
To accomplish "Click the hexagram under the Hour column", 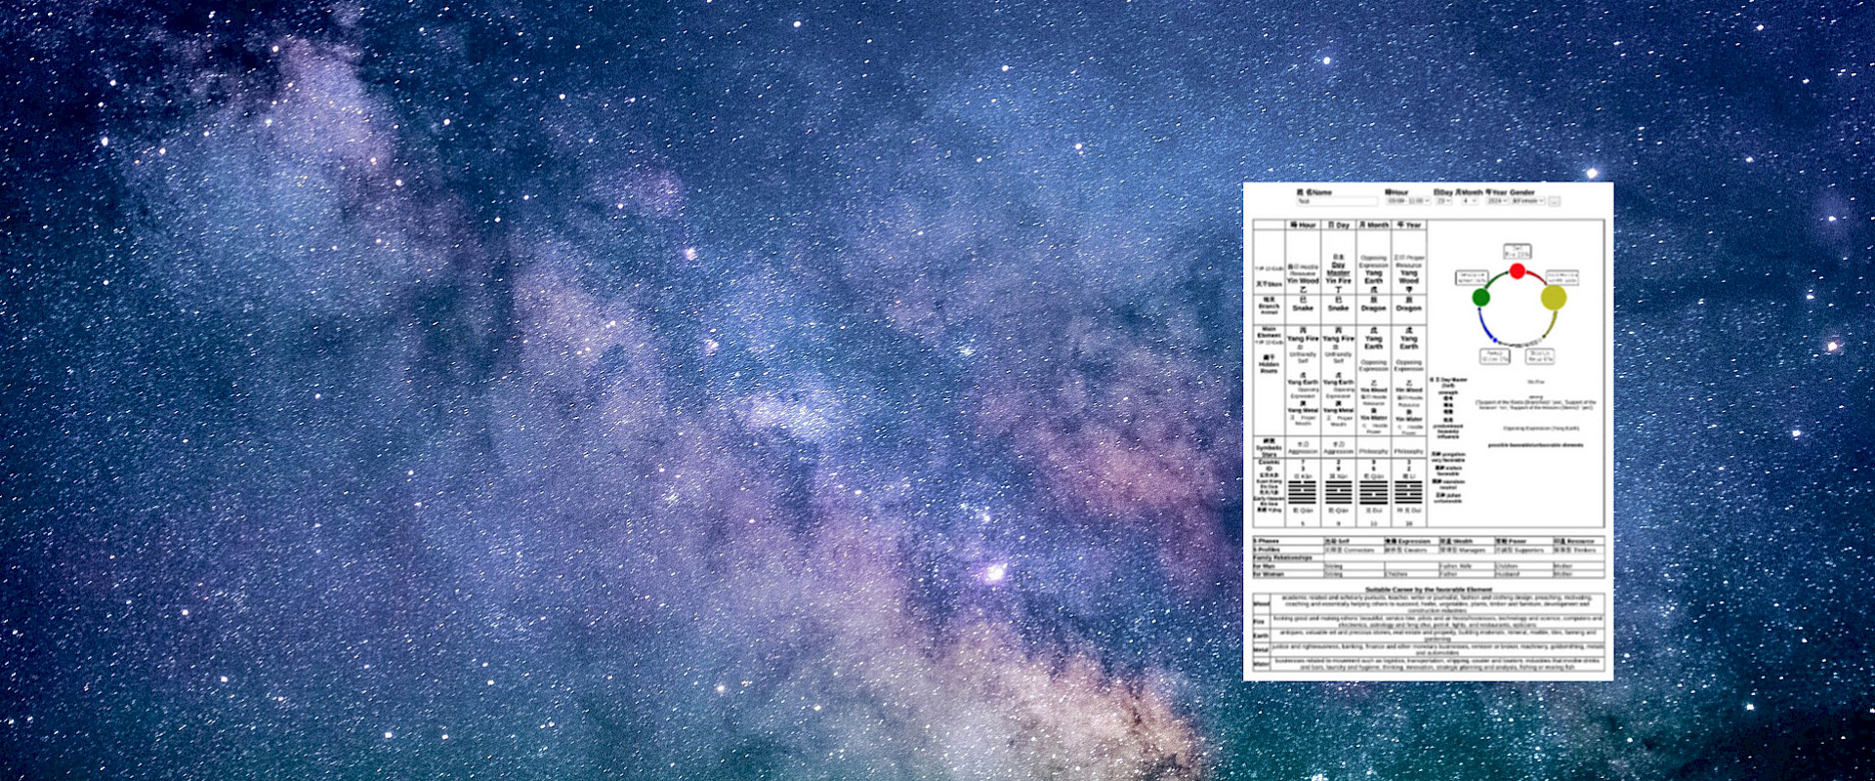I will coord(1303,492).
